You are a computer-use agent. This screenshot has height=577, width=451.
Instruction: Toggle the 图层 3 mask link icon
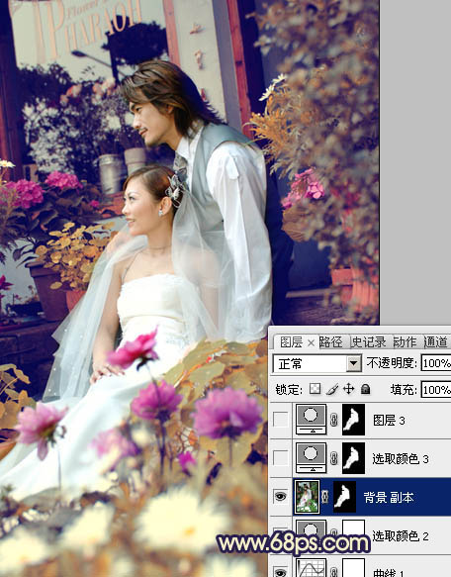pyautogui.click(x=334, y=420)
